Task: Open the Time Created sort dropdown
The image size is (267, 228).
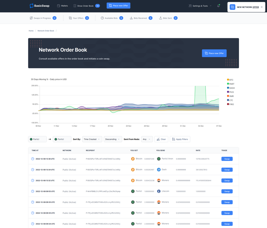Action: (92, 139)
